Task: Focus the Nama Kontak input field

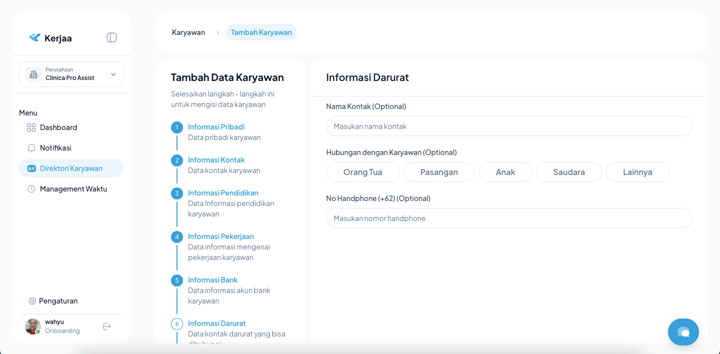Action: [x=508, y=126]
